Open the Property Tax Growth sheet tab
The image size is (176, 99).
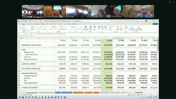click(78, 93)
